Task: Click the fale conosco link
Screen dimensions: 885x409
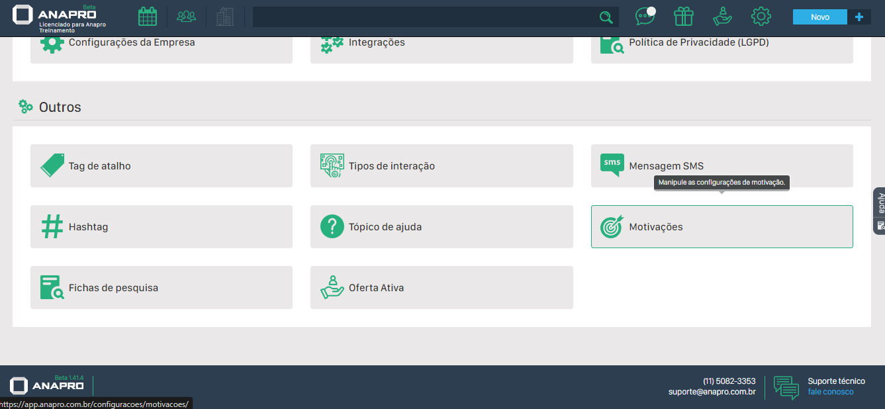Action: tap(830, 392)
